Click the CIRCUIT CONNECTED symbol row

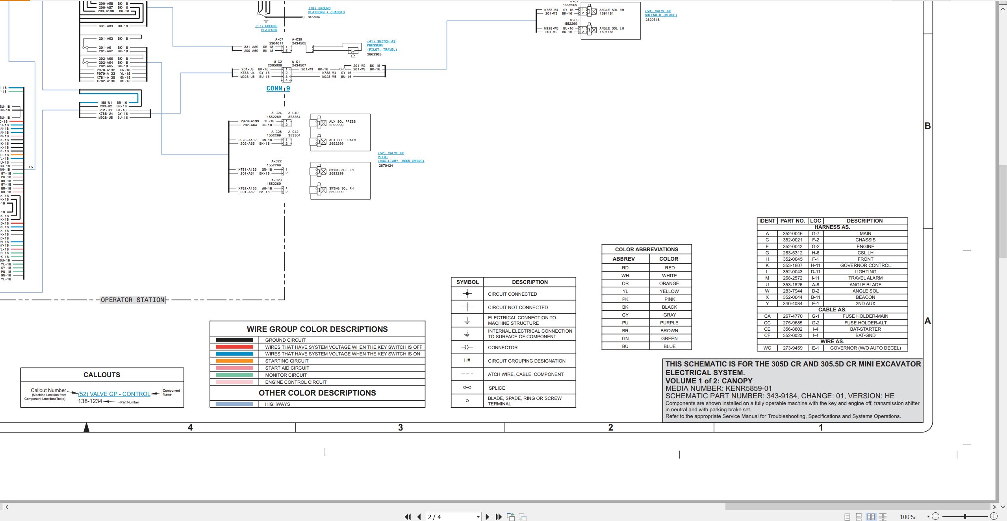513,294
